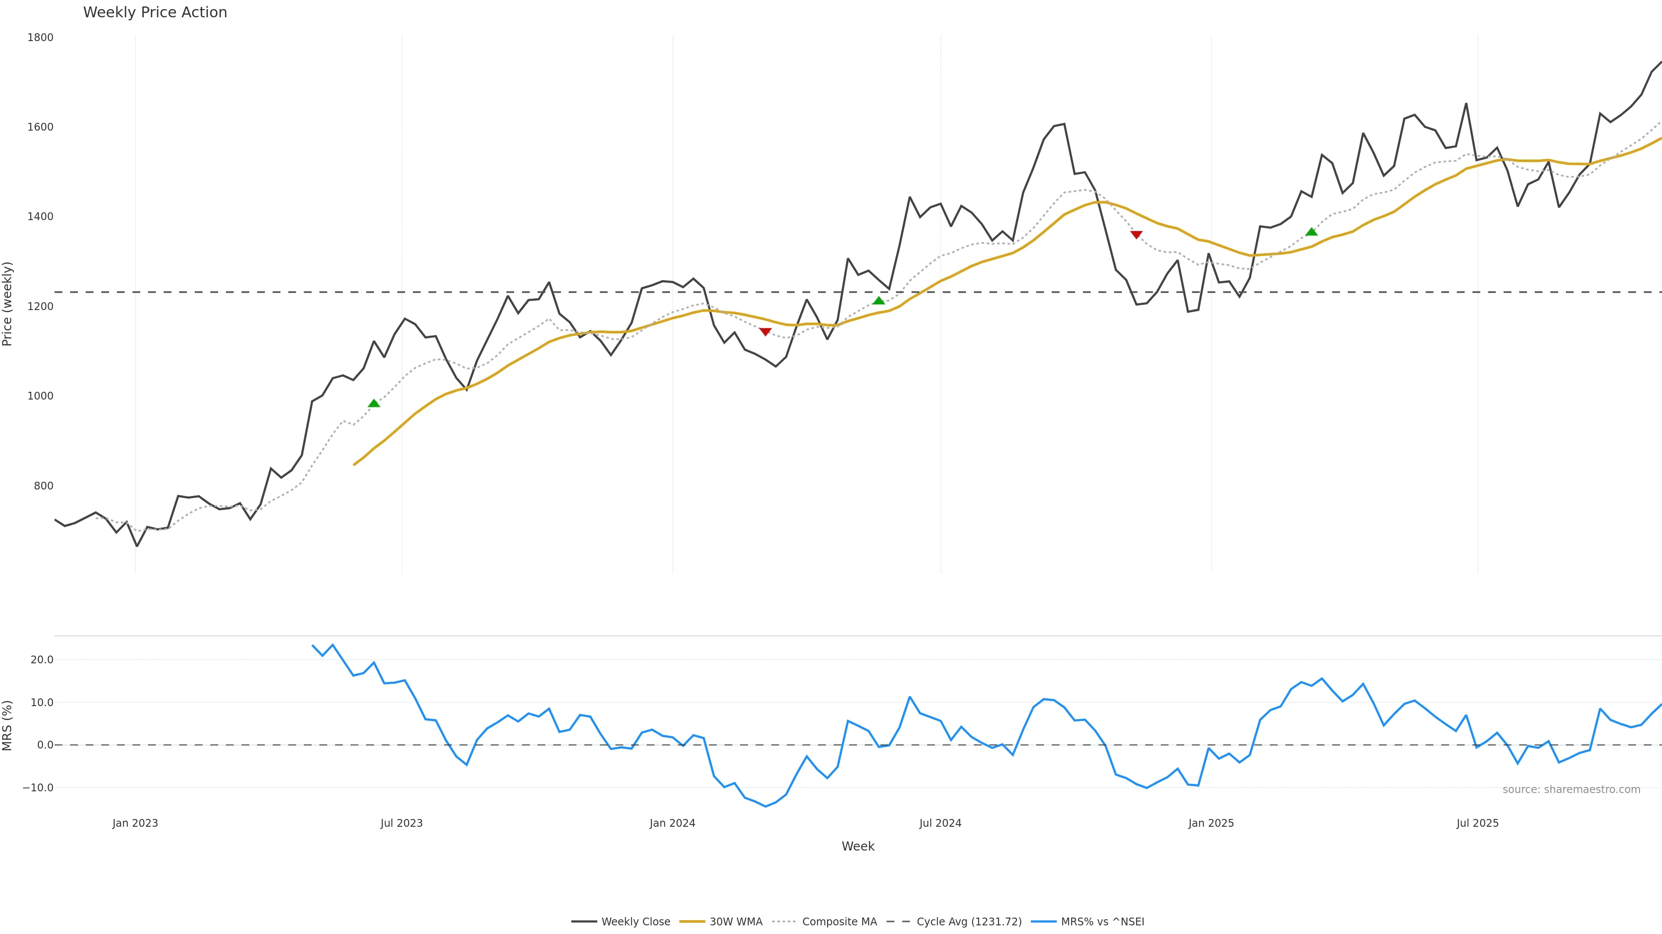Toggle the Cycle Avg (1231.72) legend item

click(969, 922)
